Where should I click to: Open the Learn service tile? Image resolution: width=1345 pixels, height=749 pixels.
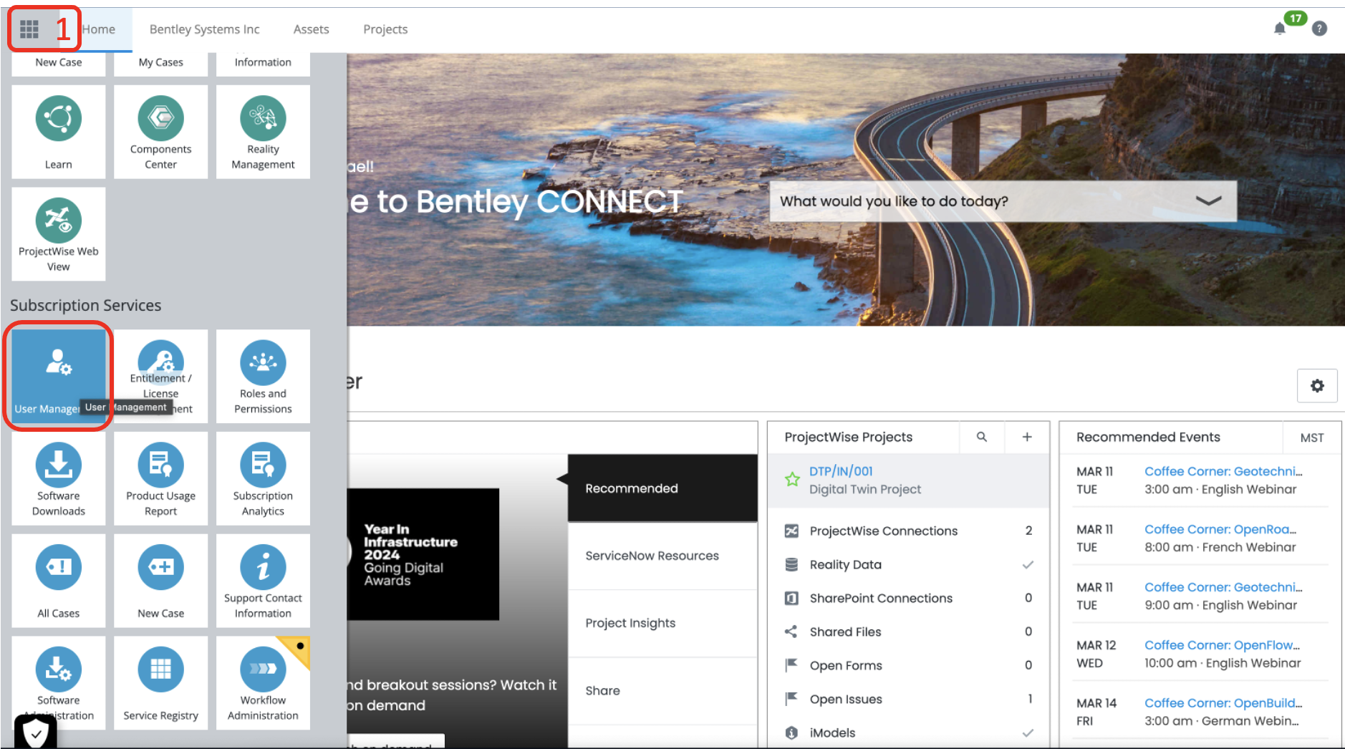pos(59,132)
